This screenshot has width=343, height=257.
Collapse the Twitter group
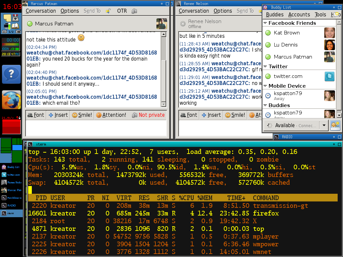click(x=265, y=67)
